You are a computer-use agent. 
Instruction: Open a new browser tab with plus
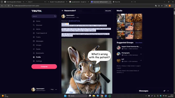point(135,2)
